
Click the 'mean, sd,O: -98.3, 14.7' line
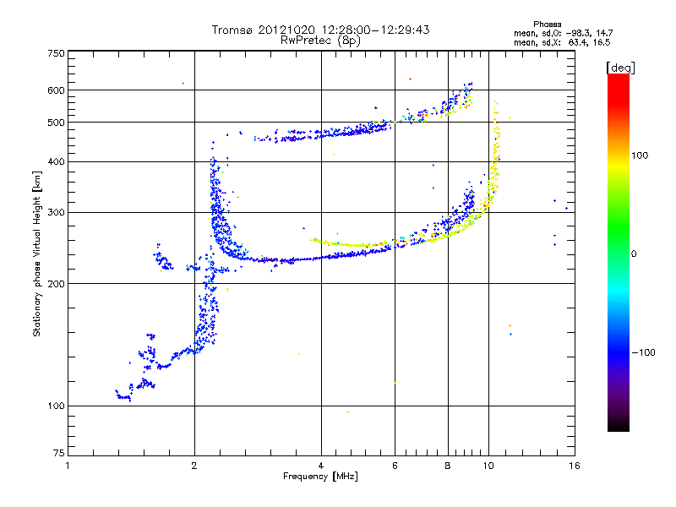563,33
